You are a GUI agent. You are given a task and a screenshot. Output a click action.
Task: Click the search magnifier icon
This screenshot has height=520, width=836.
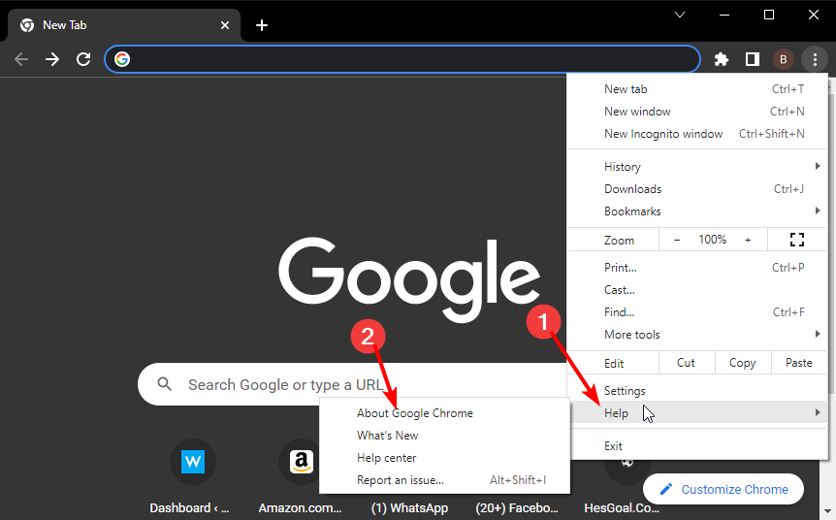(x=165, y=384)
